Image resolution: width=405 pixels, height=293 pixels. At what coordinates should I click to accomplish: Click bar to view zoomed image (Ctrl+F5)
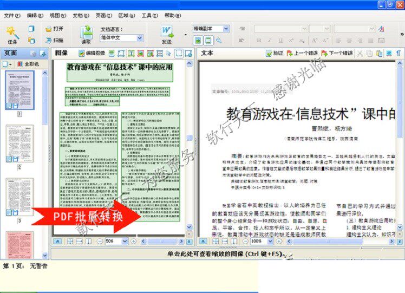[227, 253]
